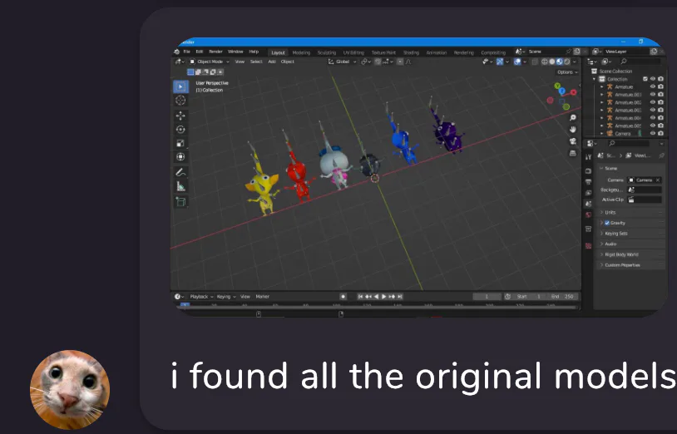Viewport: 677px width, 434px height.
Task: Hide Armature using its eye icon
Action: click(x=653, y=86)
